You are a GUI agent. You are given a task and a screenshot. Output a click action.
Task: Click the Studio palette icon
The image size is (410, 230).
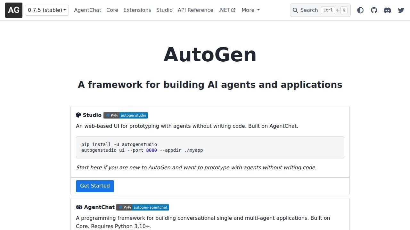click(x=78, y=115)
